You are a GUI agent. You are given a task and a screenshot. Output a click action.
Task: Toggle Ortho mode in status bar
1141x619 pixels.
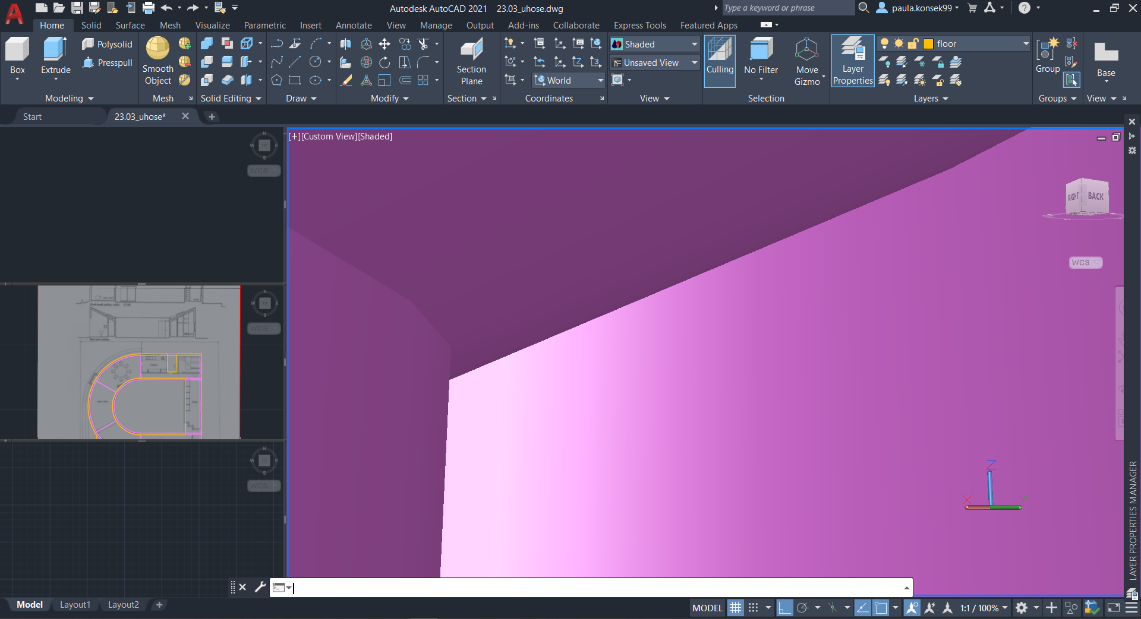(784, 608)
